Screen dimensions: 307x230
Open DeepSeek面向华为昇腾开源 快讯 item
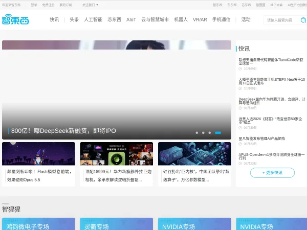(x=272, y=101)
